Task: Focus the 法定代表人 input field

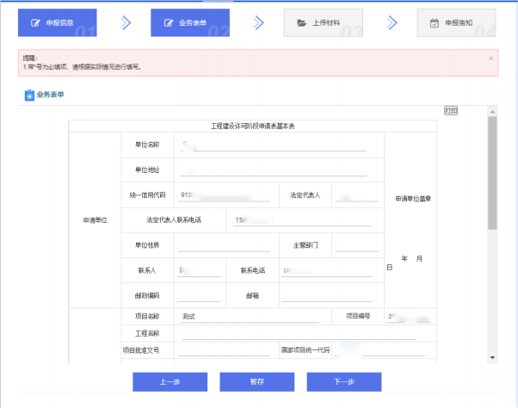Action: 357,195
